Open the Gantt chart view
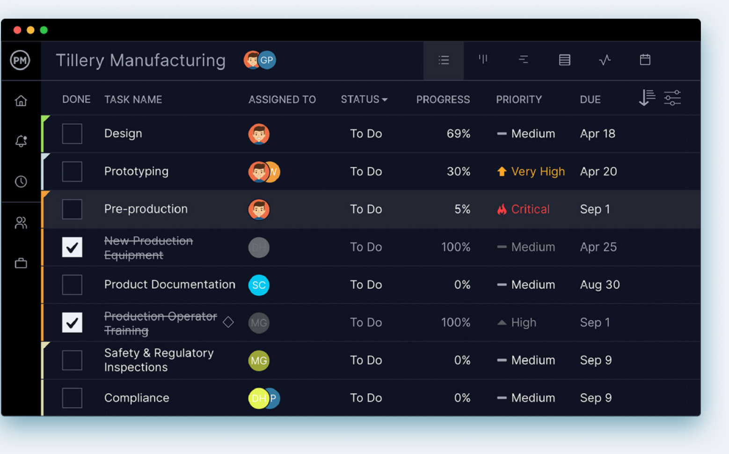Viewport: 729px width, 454px height. pyautogui.click(x=523, y=60)
